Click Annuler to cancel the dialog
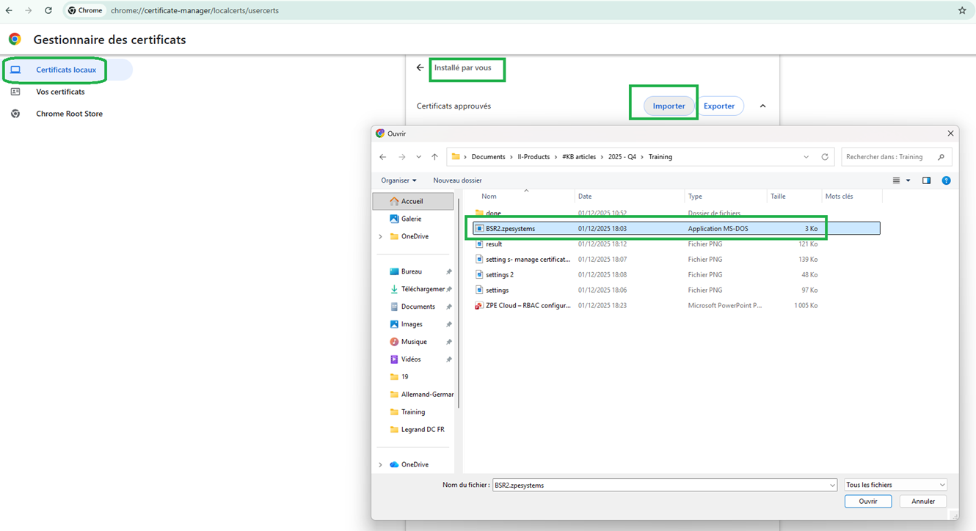 (922, 502)
